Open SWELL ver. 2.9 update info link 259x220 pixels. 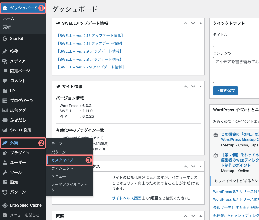[x=89, y=51]
